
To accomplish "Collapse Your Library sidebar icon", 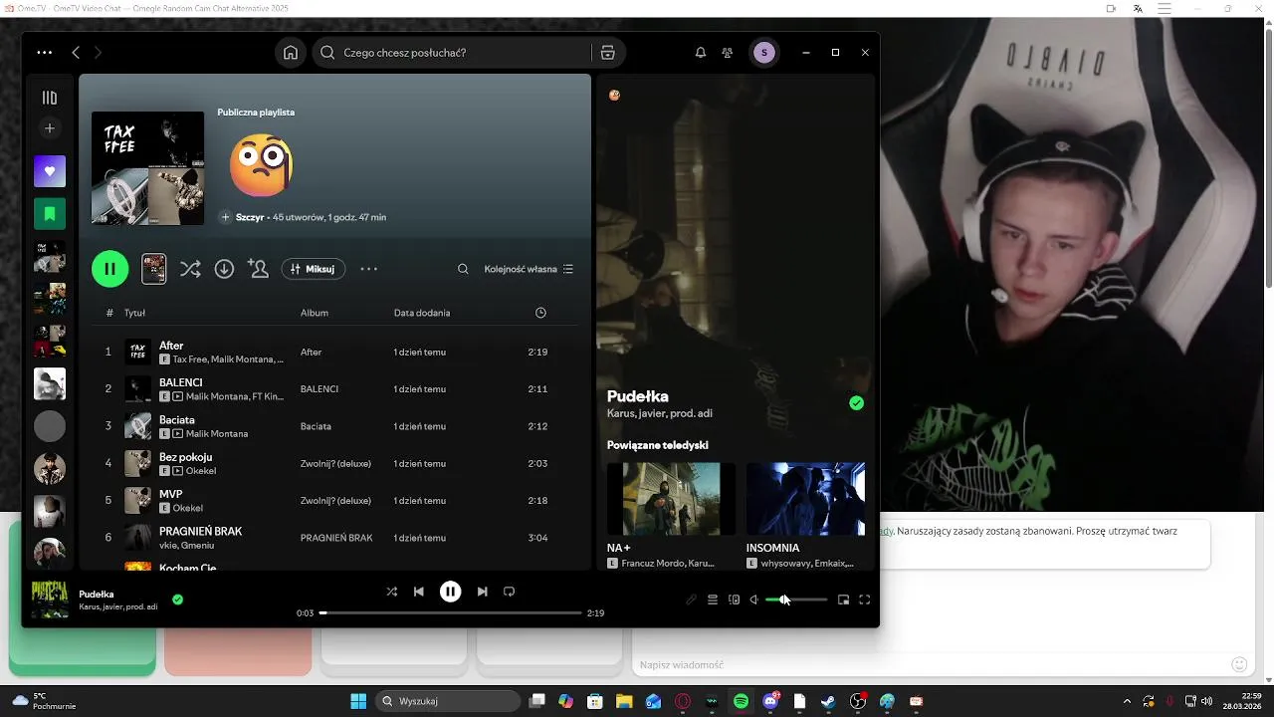I will 50,98.
